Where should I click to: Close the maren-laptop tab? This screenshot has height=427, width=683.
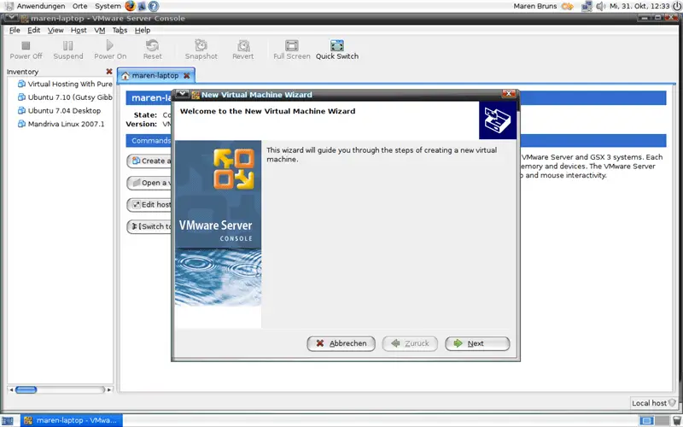pos(187,76)
